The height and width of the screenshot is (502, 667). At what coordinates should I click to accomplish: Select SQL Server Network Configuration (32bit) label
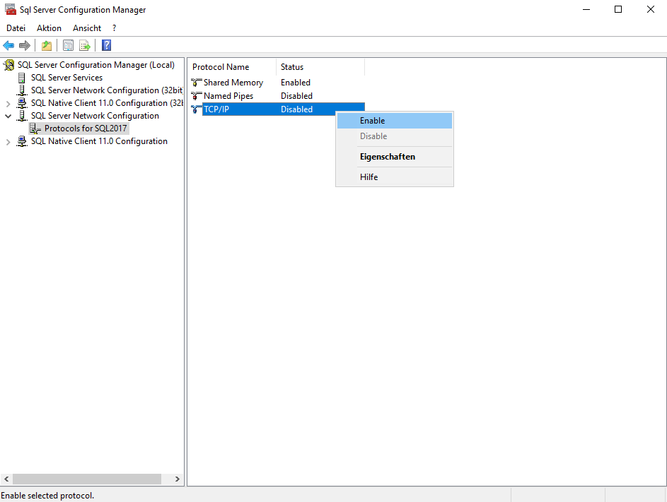click(x=107, y=90)
